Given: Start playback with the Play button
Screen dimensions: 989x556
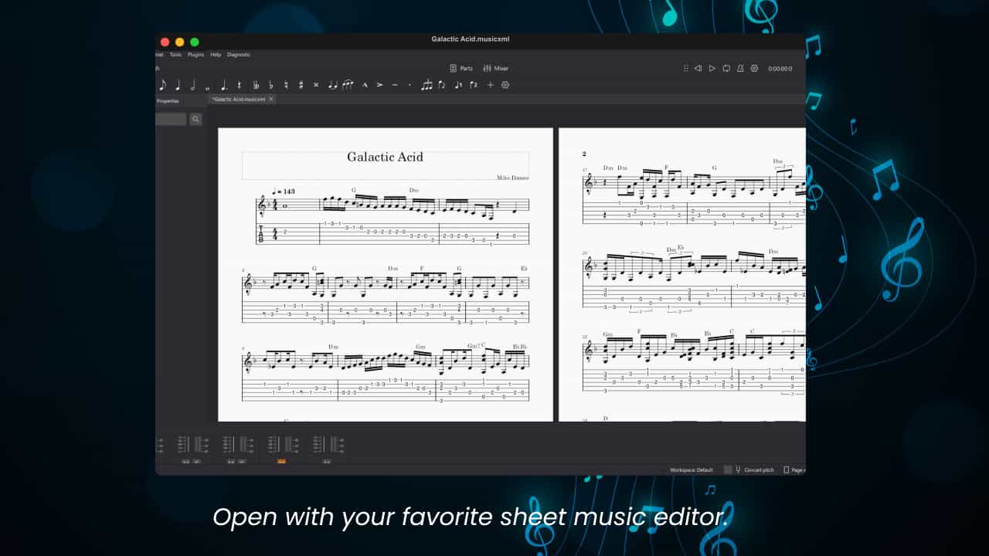Looking at the screenshot, I should pos(712,68).
